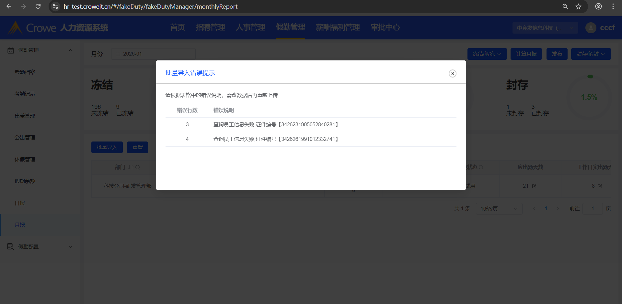Open browser zoom magnifier icon
Screen dimensions: 622x304
[x=565, y=6]
